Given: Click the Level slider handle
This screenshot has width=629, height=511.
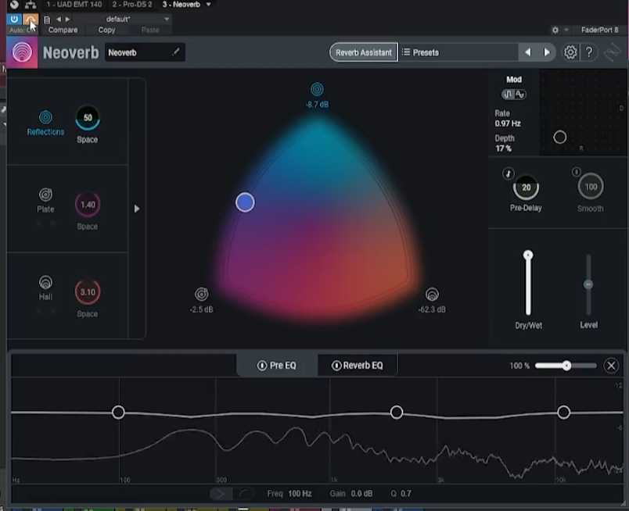Looking at the screenshot, I should (588, 284).
